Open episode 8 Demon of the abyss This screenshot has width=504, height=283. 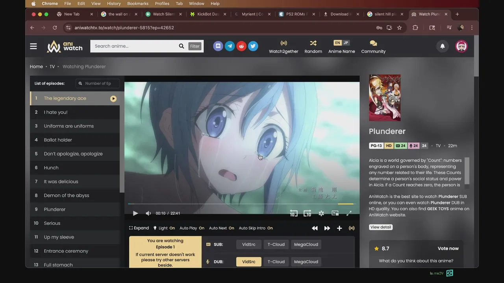point(75,195)
